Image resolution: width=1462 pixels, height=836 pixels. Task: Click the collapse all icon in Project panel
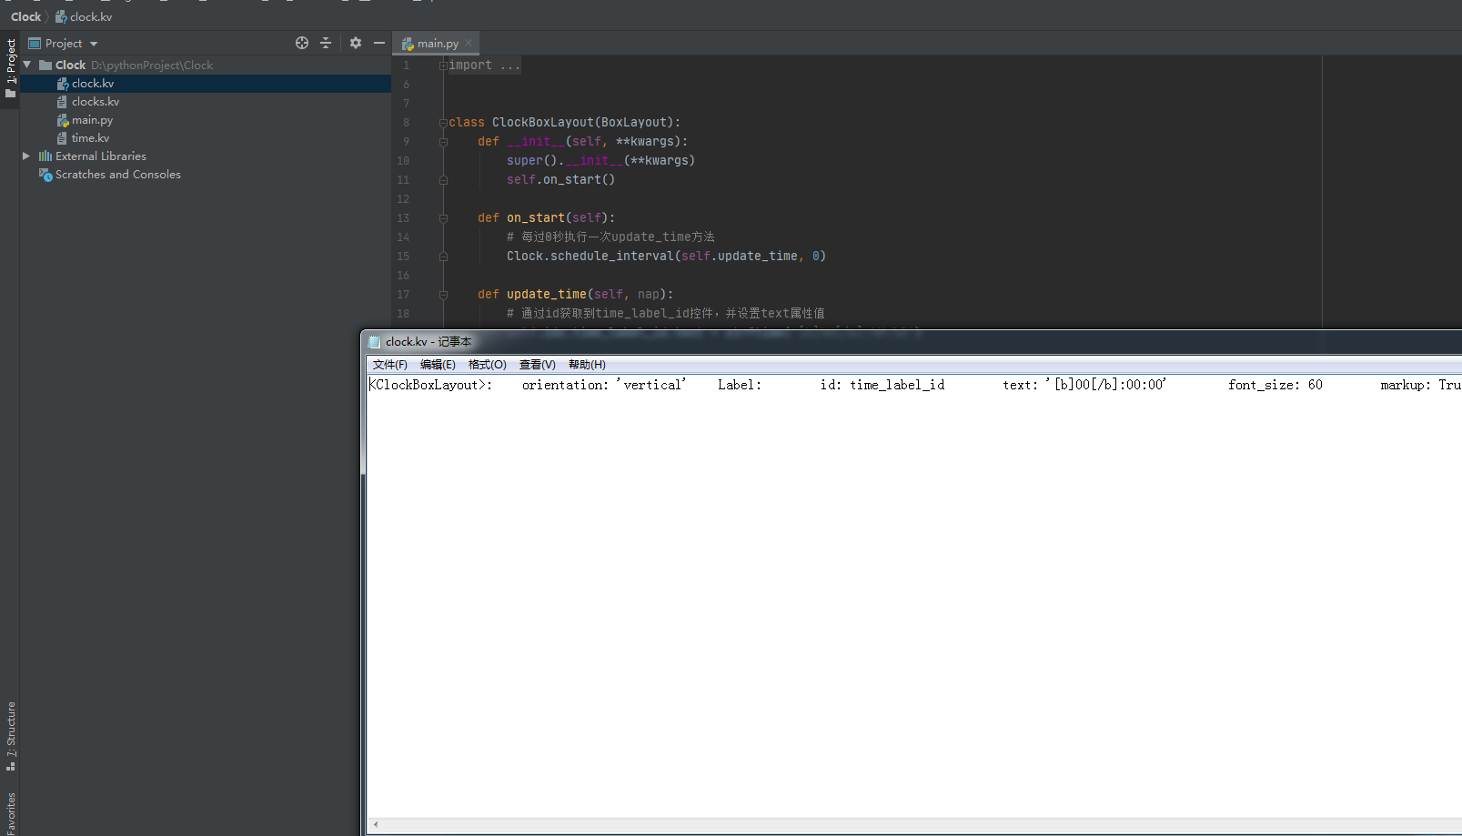(326, 43)
